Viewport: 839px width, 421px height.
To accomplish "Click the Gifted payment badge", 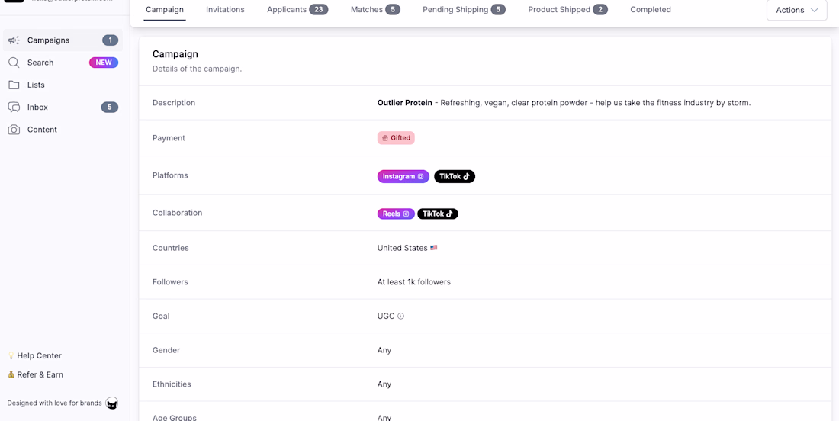I will pyautogui.click(x=396, y=138).
